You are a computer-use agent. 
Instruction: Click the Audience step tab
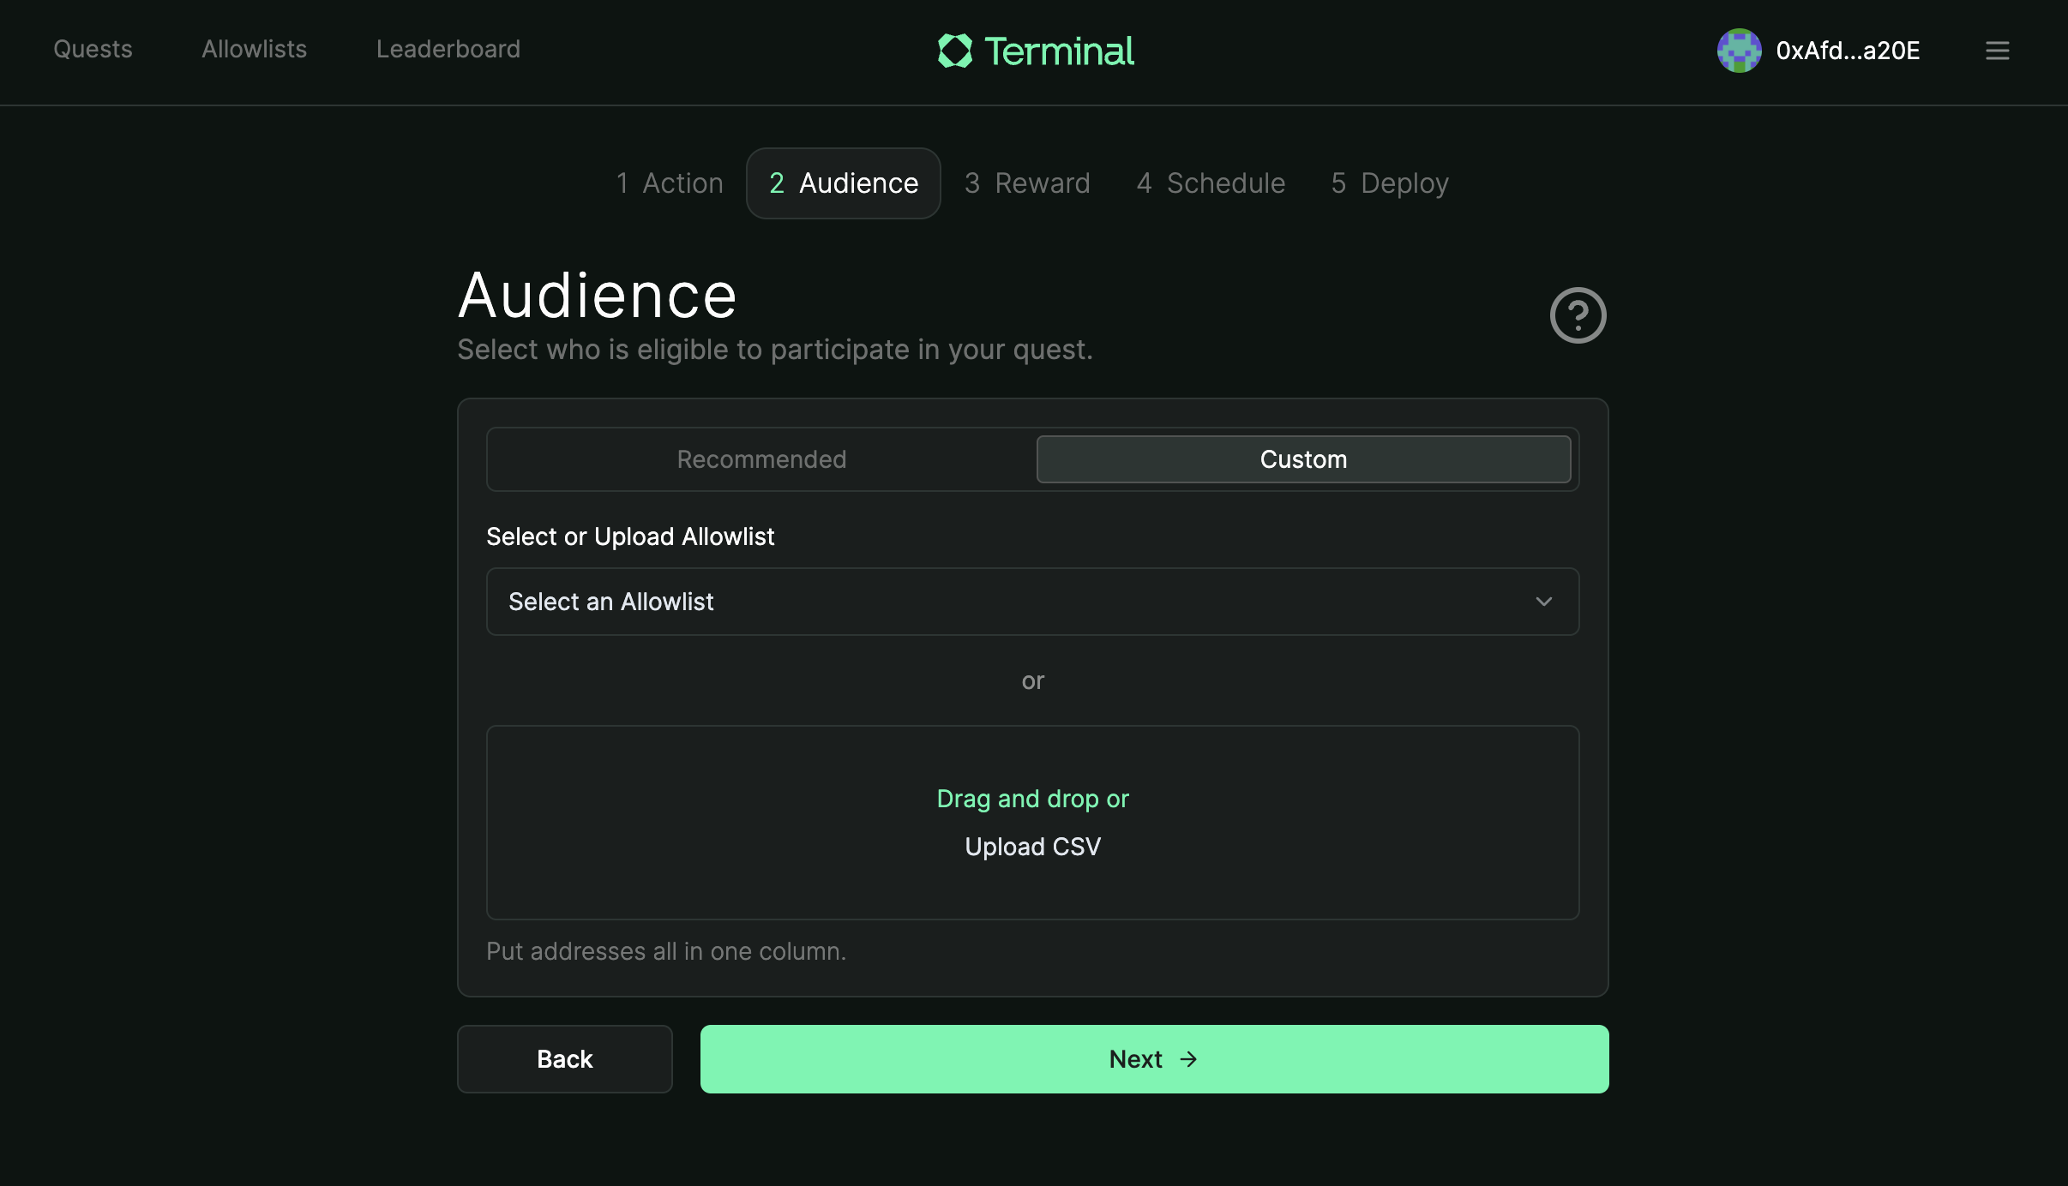(844, 183)
